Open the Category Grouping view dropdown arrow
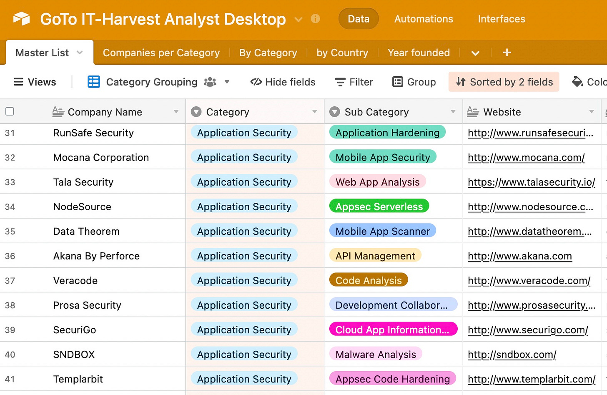This screenshot has height=395, width=607. tap(227, 82)
